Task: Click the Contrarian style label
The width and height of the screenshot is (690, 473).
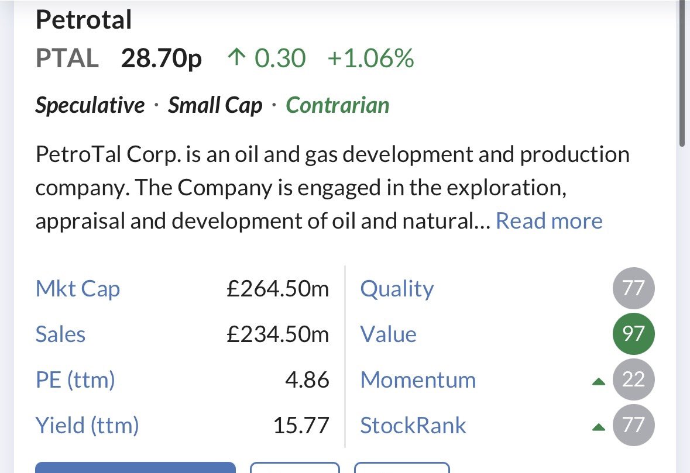Action: 338,105
